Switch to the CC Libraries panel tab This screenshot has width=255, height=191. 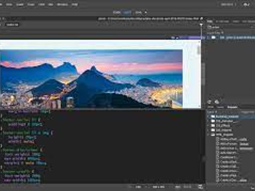(x=222, y=21)
